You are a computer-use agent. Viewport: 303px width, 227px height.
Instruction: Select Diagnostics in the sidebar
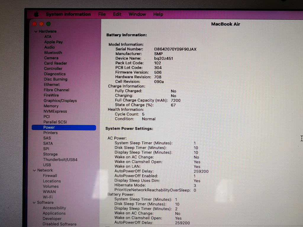point(55,74)
